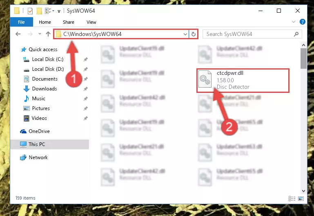Screen dimensions: 314x216
Task: Go forward with the Forward arrow
Action: pyautogui.click(x=30, y=34)
